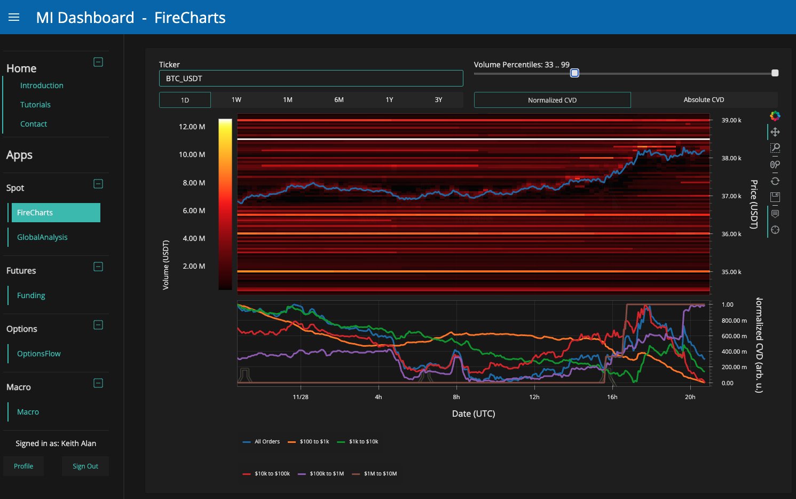
Task: Toggle the Crosshair tool
Action: (x=775, y=230)
